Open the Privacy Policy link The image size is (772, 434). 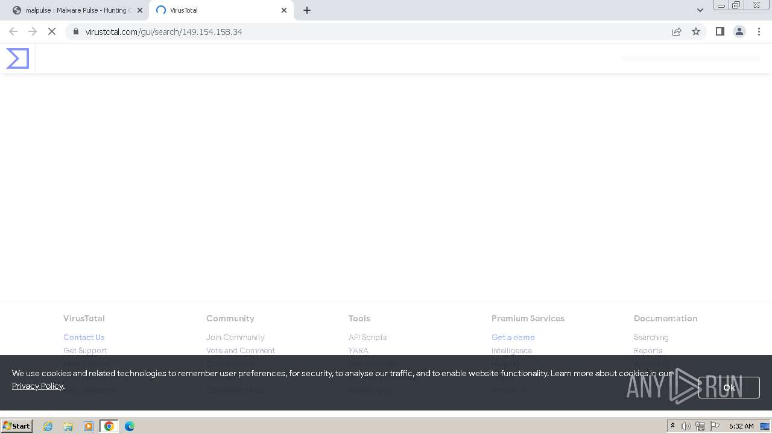point(37,386)
